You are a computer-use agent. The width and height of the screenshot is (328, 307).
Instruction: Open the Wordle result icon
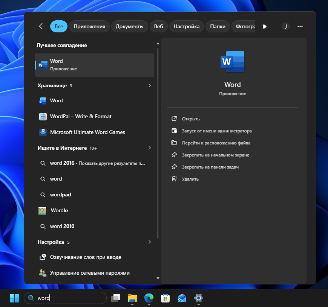click(x=42, y=211)
